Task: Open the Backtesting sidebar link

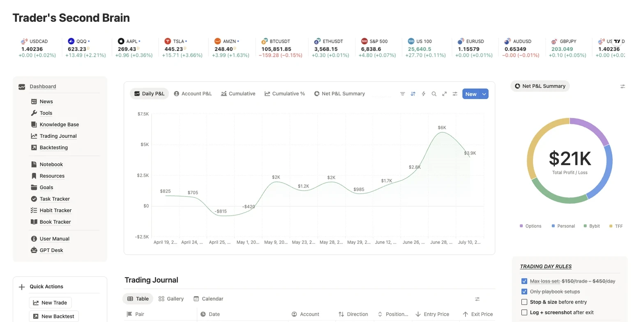Action: (53, 148)
